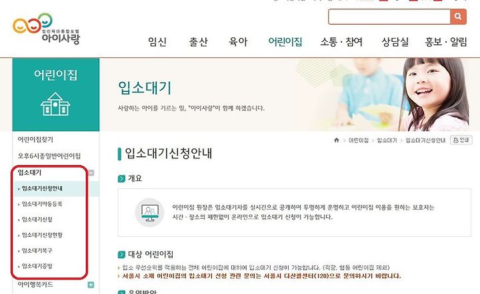Click the 대상 어린이집 section arrow icon

(121, 255)
